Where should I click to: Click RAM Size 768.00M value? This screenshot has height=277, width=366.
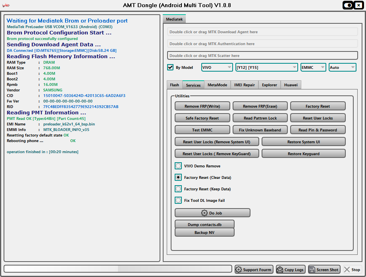click(52, 68)
